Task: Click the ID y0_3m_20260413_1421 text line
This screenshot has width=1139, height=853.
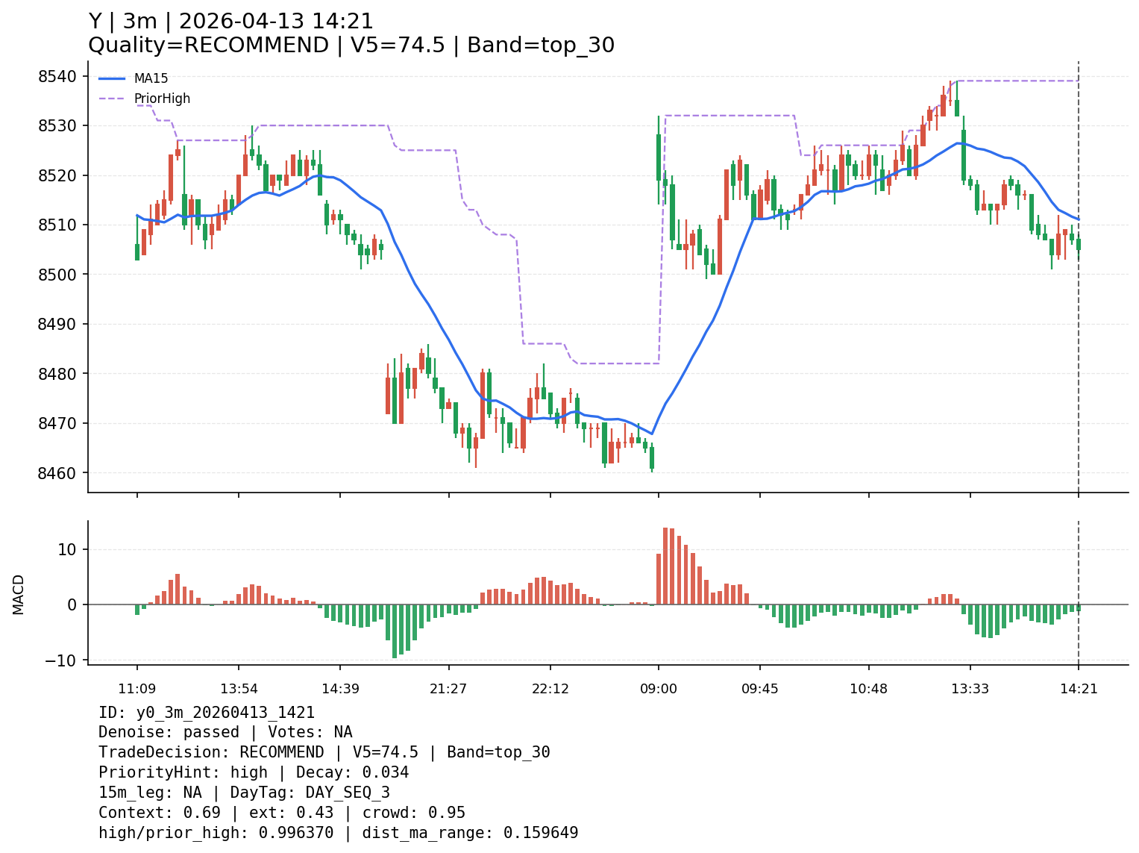Action: [x=207, y=713]
